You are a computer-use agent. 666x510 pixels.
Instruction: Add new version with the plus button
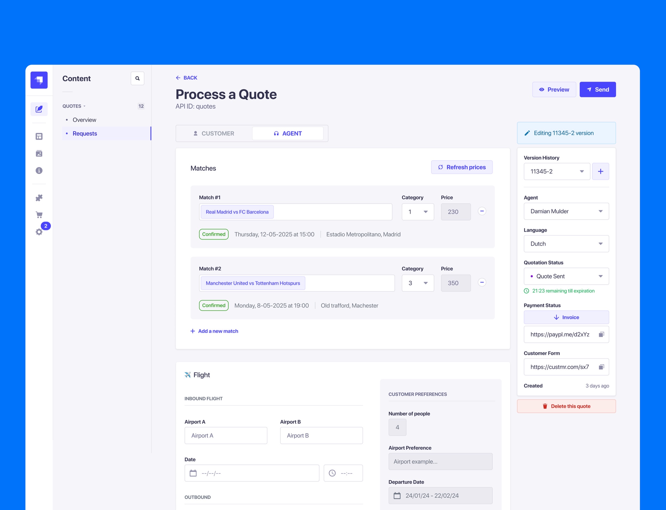(x=600, y=172)
